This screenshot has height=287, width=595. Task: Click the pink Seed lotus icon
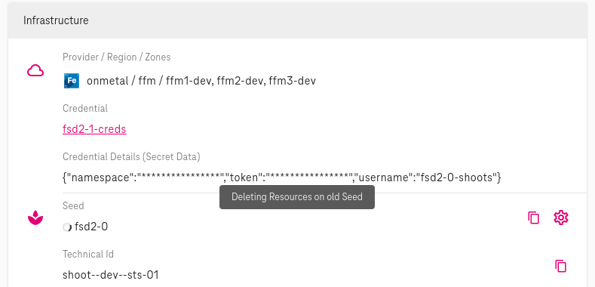(x=35, y=218)
